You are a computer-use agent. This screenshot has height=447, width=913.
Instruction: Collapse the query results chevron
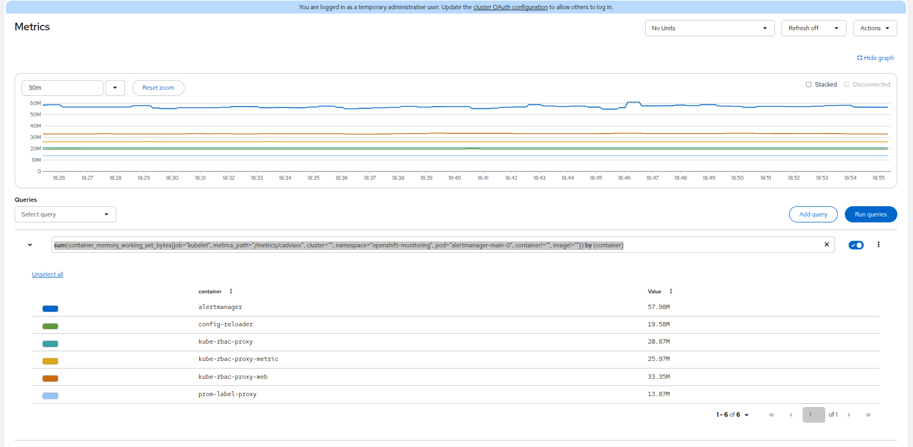click(30, 245)
